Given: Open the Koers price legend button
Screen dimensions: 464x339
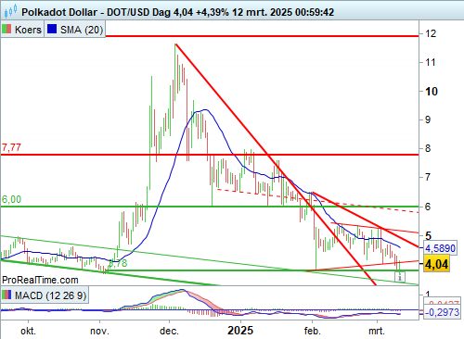Looking at the screenshot, I should click(x=22, y=30).
